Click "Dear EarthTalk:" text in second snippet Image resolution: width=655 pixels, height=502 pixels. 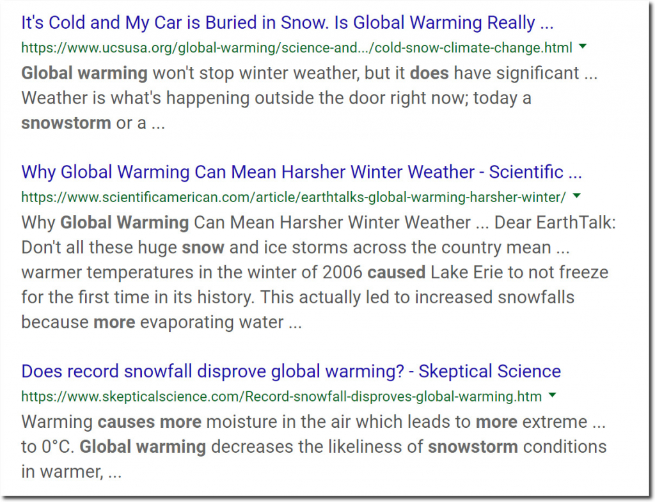555,223
